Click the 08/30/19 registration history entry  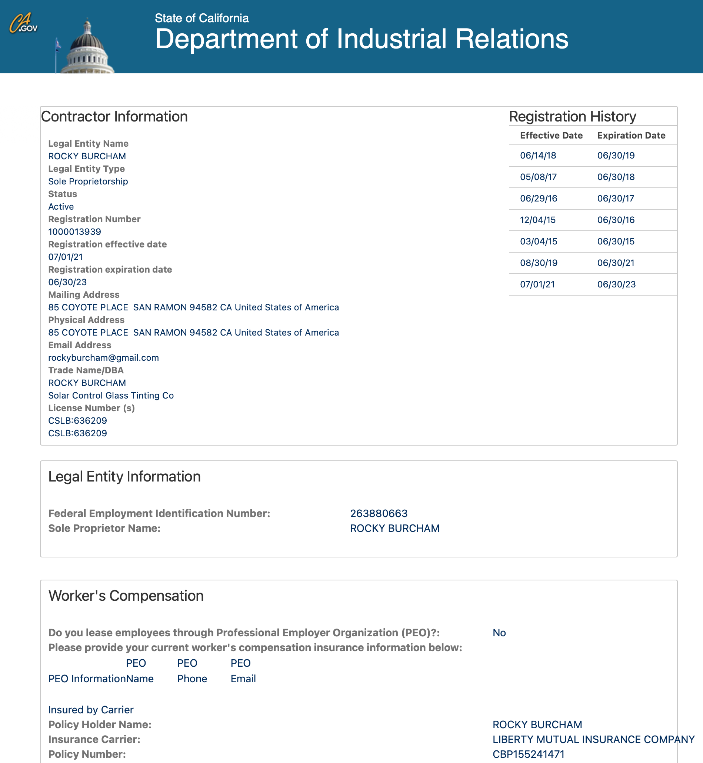point(539,263)
